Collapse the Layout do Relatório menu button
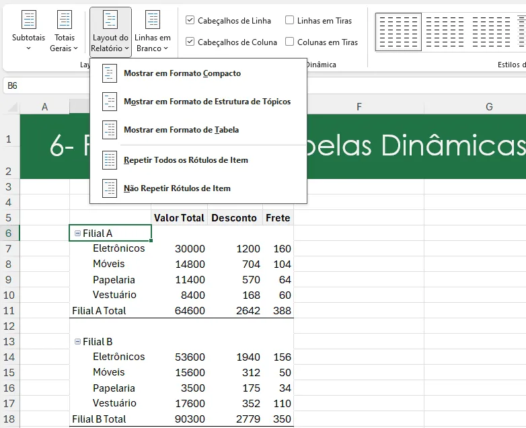The height and width of the screenshot is (428, 526). coord(110,31)
